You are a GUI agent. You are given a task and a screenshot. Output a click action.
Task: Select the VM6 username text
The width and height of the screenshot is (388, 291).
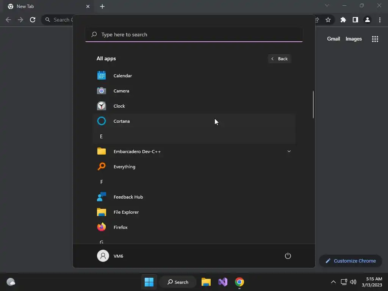click(x=118, y=256)
